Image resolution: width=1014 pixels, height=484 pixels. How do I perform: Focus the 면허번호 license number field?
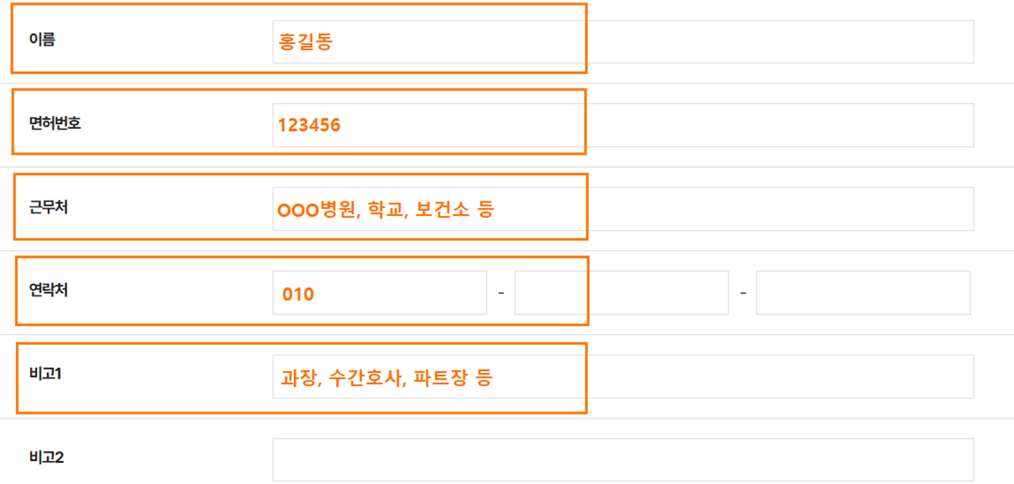coord(623,125)
